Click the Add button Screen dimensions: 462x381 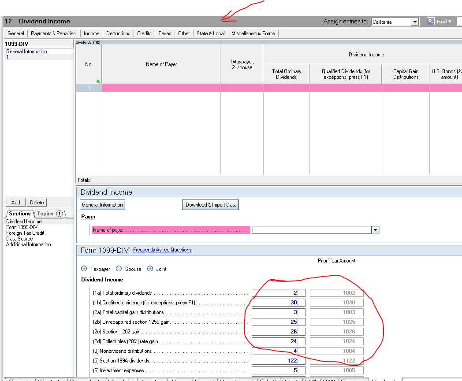[15, 202]
